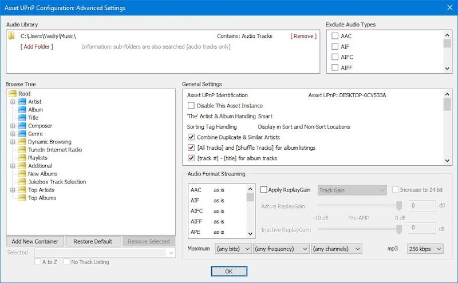Select the APE as is streaming row
Screen dimensions: 458x283
pos(218,232)
